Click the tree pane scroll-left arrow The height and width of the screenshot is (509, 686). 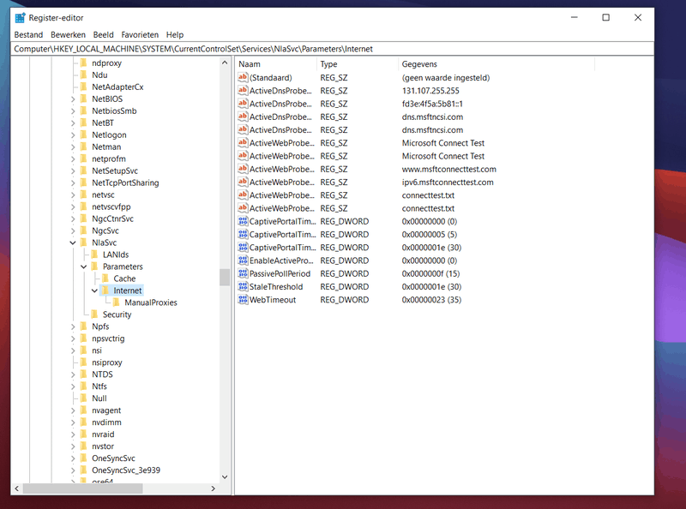[16, 488]
